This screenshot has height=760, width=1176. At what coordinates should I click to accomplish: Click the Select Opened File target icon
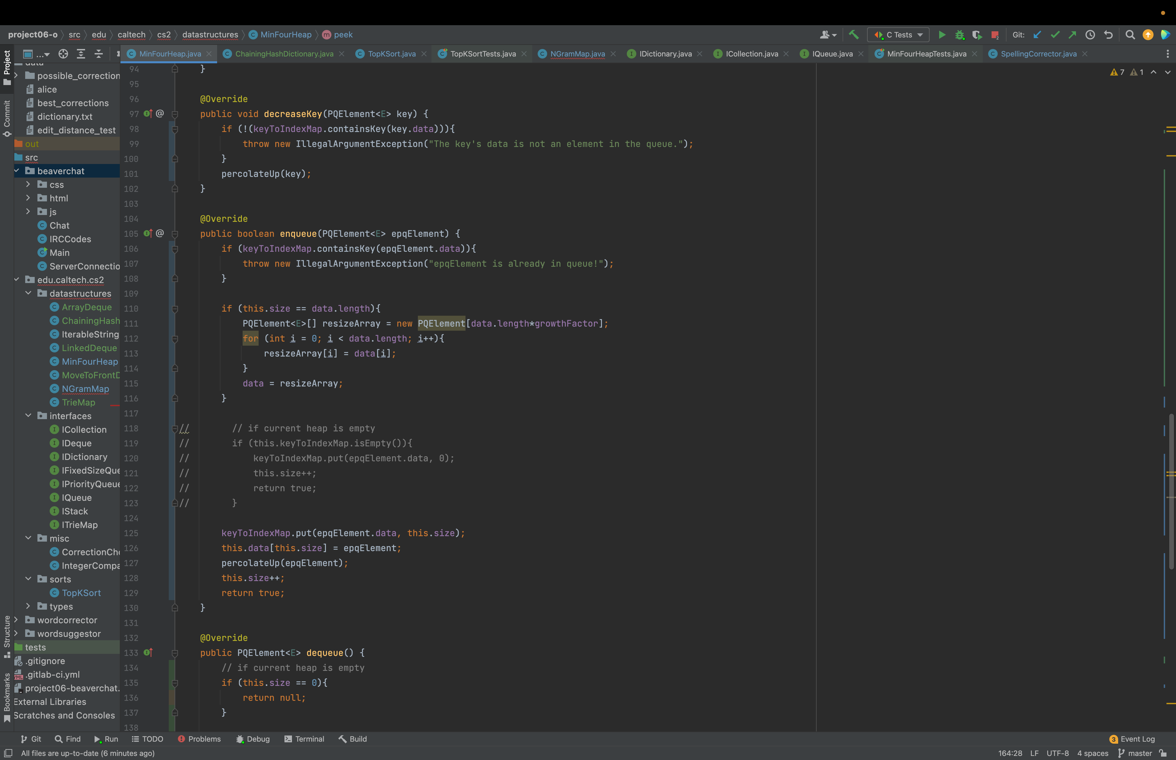(63, 54)
